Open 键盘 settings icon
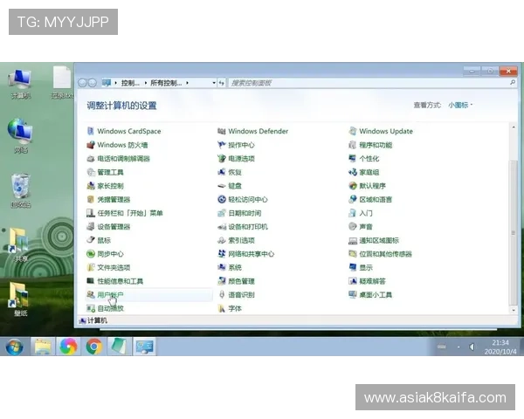 (221, 186)
